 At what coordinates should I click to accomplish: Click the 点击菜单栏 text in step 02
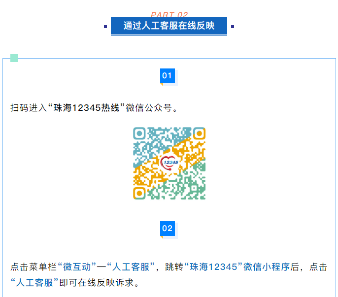[x=34, y=267]
